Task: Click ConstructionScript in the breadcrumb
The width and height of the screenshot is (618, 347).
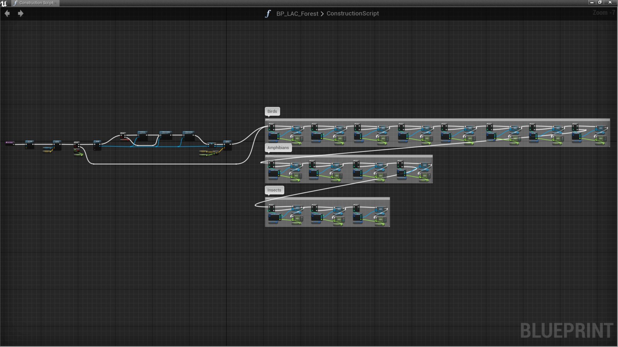Action: pos(352,13)
